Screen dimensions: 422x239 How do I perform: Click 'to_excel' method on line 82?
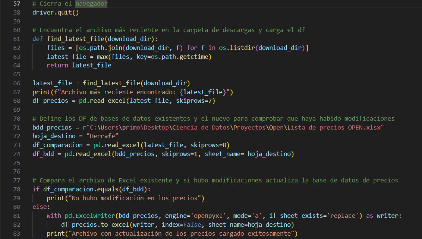point(115,225)
